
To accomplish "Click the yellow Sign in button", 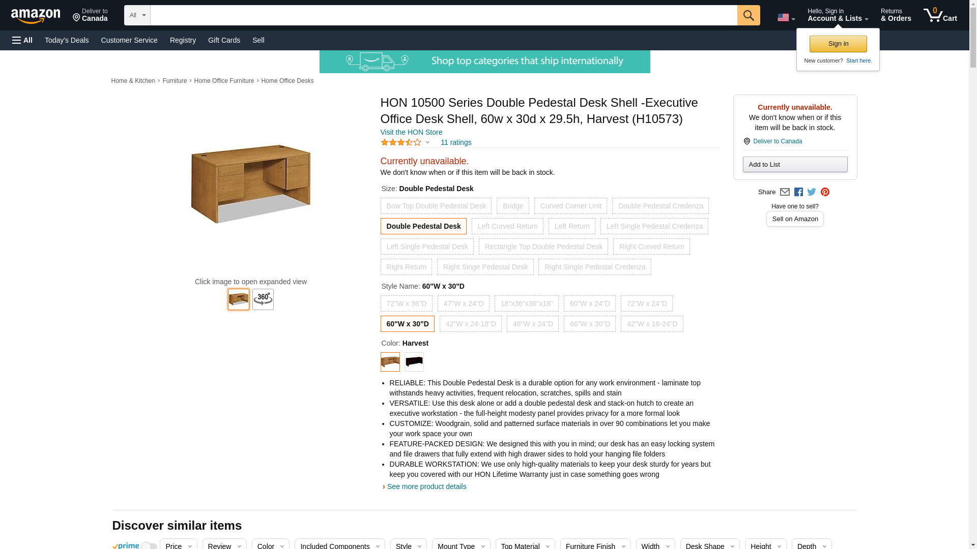I will (x=838, y=44).
